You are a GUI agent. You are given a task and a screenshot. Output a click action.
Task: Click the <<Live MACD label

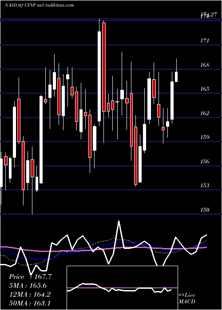pos(187,298)
